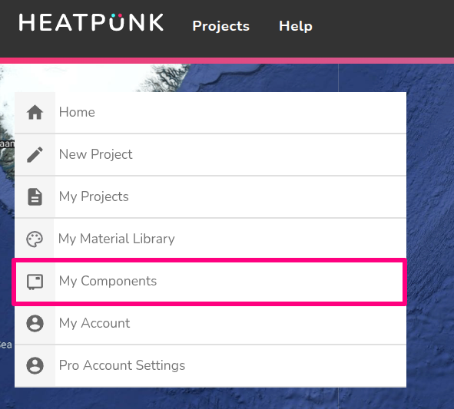Click the My Projects document icon
Screen dimensions: 454x409
35,196
